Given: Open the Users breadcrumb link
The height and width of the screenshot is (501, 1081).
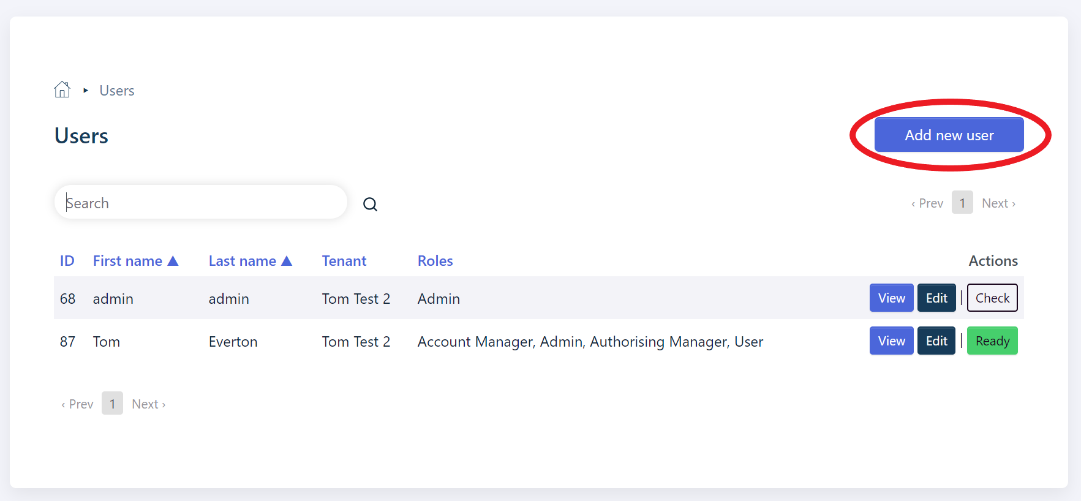Looking at the screenshot, I should [117, 91].
